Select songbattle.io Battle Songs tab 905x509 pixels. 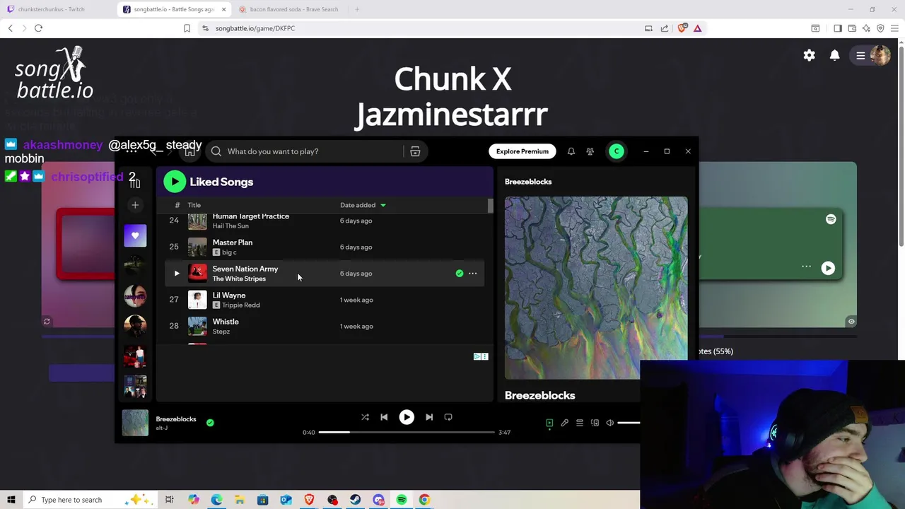point(175,9)
